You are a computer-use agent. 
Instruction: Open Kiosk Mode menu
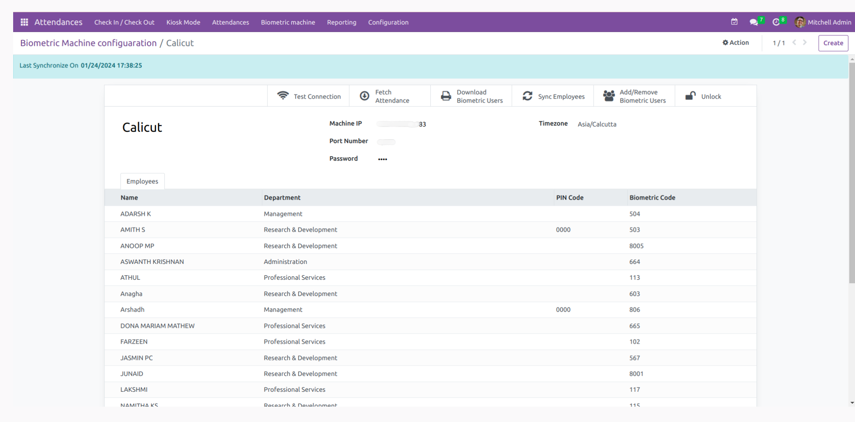(x=183, y=22)
